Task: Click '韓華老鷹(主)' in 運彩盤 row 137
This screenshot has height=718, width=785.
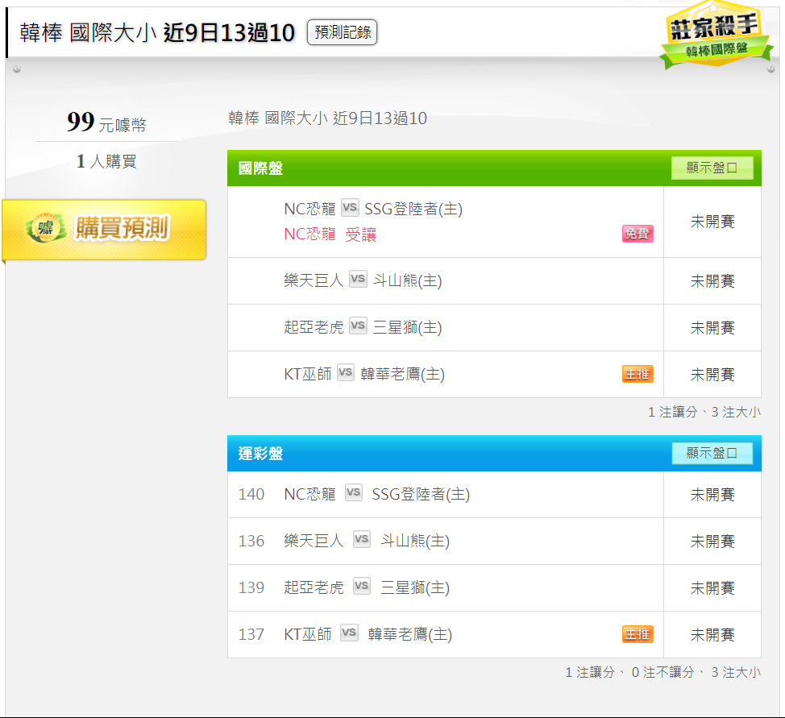Action: pos(410,634)
